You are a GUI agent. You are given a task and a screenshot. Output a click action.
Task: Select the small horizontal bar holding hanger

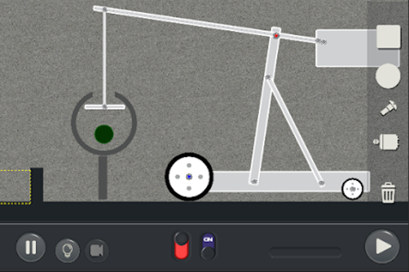(105, 107)
